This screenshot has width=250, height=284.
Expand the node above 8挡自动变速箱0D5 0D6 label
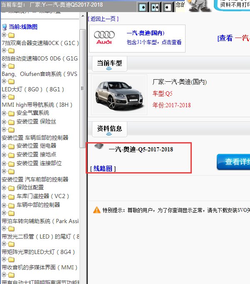(x=4, y=50)
